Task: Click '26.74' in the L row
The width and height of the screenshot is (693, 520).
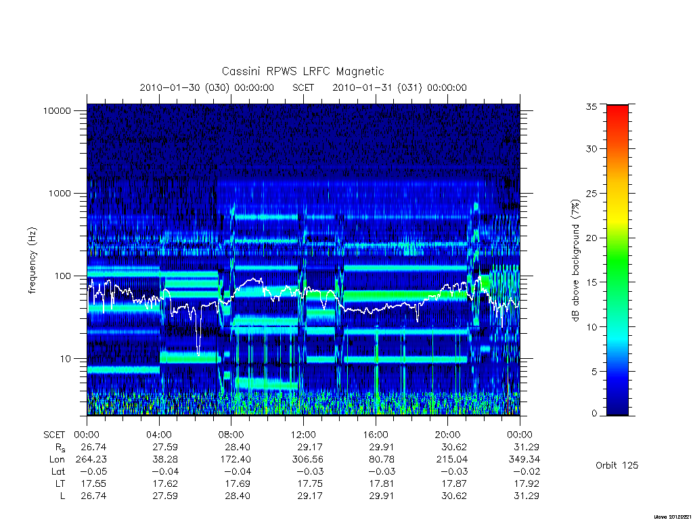Action: point(93,496)
